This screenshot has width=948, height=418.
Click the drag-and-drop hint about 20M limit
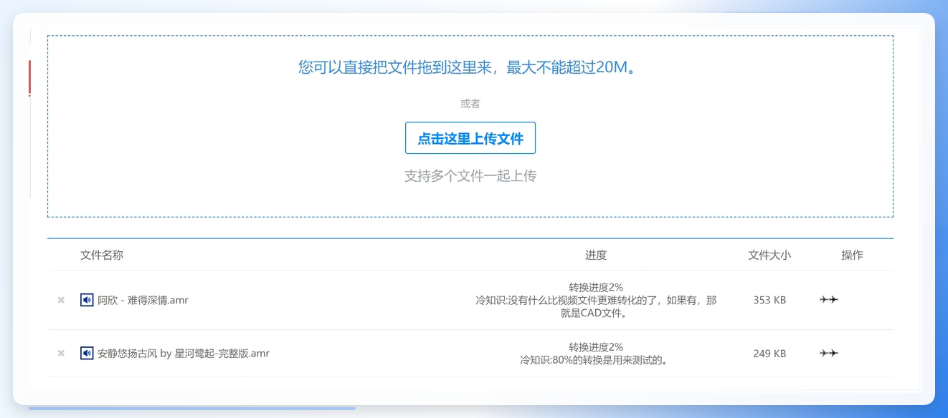click(468, 68)
